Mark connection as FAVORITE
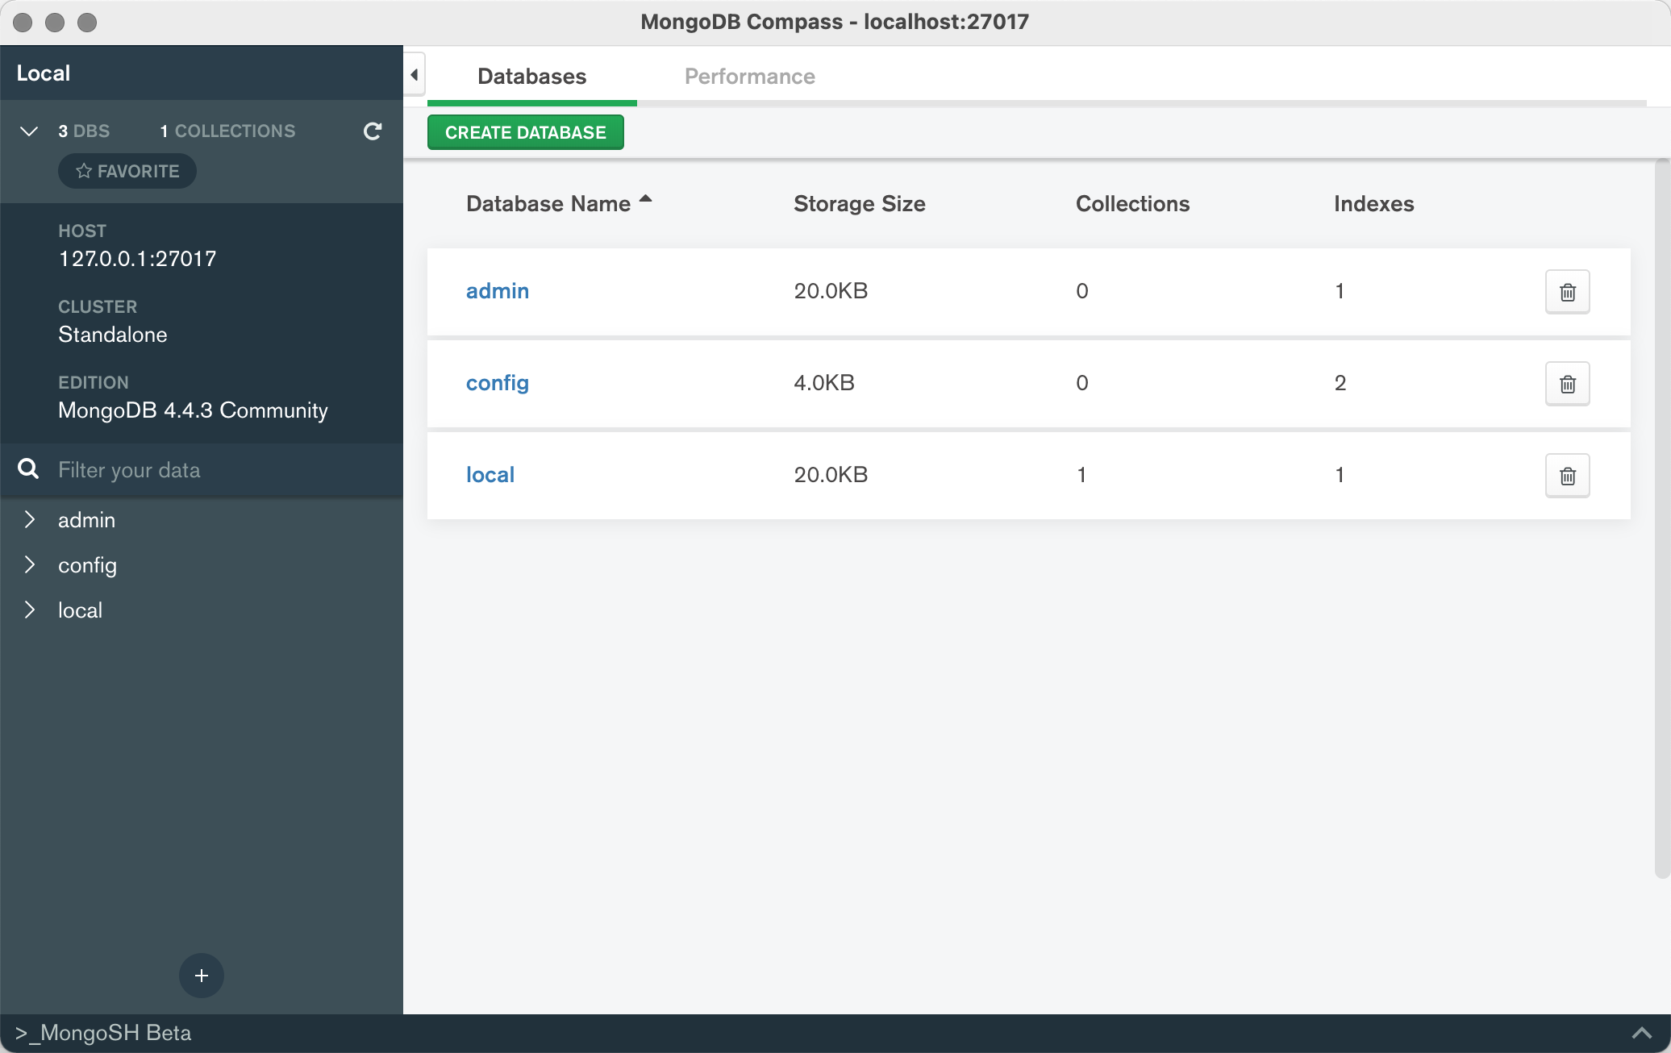The width and height of the screenshot is (1671, 1053). (127, 171)
